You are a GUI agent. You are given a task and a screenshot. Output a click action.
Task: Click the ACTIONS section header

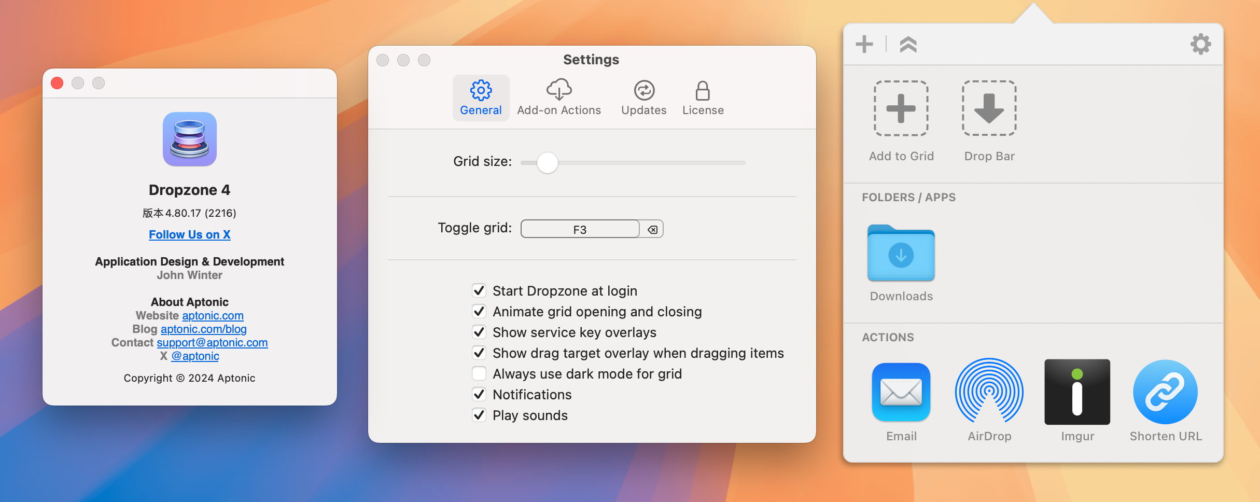click(888, 337)
